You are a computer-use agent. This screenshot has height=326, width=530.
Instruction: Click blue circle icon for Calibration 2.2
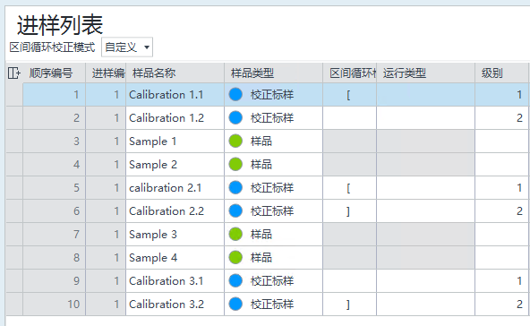tap(235, 210)
